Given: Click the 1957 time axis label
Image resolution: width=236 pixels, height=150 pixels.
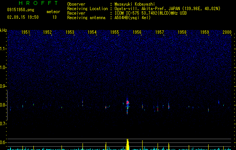Looking at the screenshot, I should pyautogui.click(x=159, y=32).
